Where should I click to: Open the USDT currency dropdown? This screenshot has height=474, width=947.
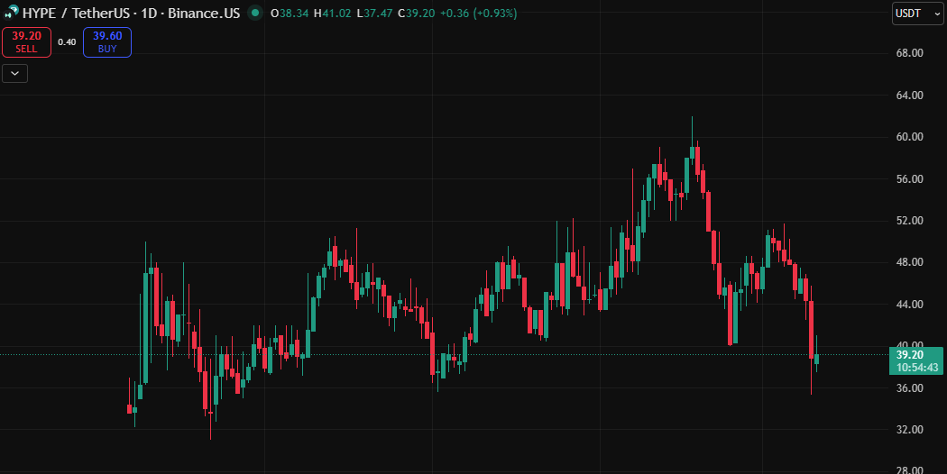point(917,13)
